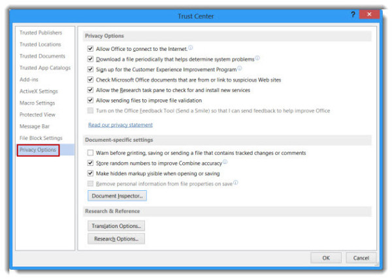392x279 pixels.
Task: Click info icon after Customer Experience Improvement Program
Action: tap(240, 68)
